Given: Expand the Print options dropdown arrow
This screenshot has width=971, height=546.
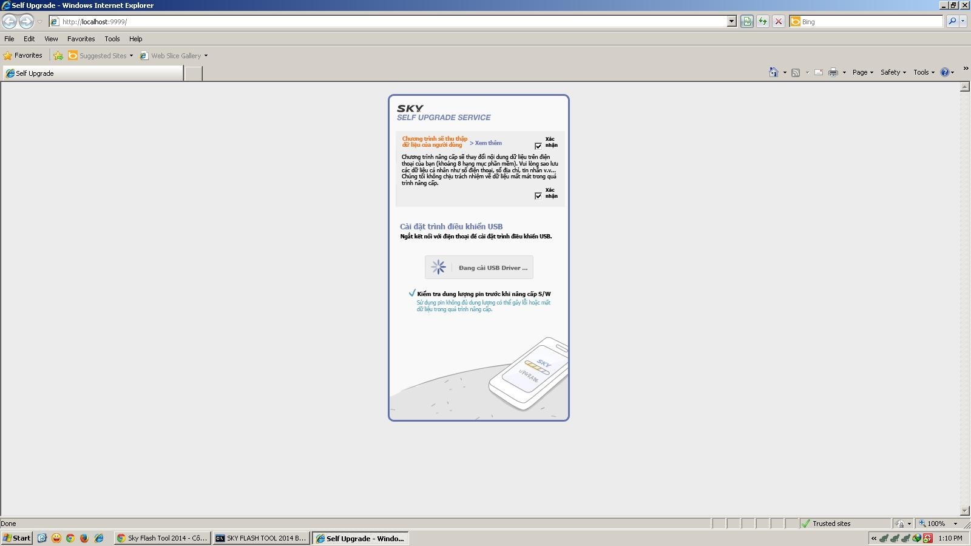Looking at the screenshot, I should (844, 73).
